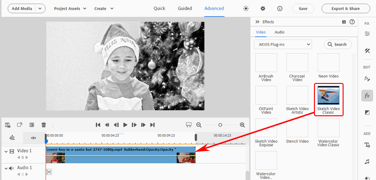Click the info circle icon

click(280, 8)
